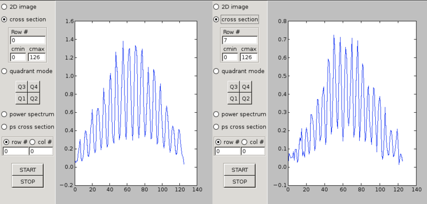This screenshot has width=427, height=204.
Task: Focus cmin field in right panel
Action: point(230,57)
